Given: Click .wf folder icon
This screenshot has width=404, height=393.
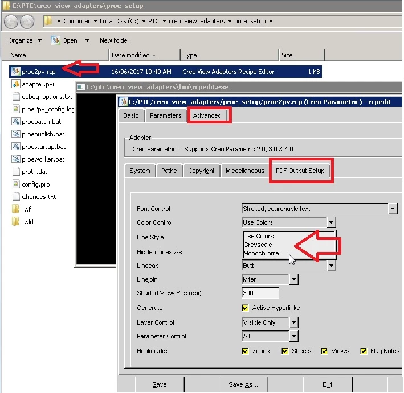Looking at the screenshot, I should (16, 209).
